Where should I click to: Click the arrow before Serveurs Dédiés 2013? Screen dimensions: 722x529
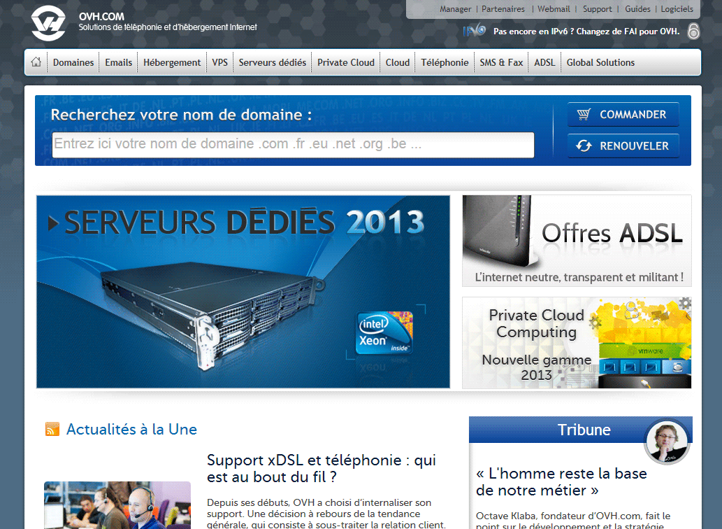pyautogui.click(x=53, y=223)
